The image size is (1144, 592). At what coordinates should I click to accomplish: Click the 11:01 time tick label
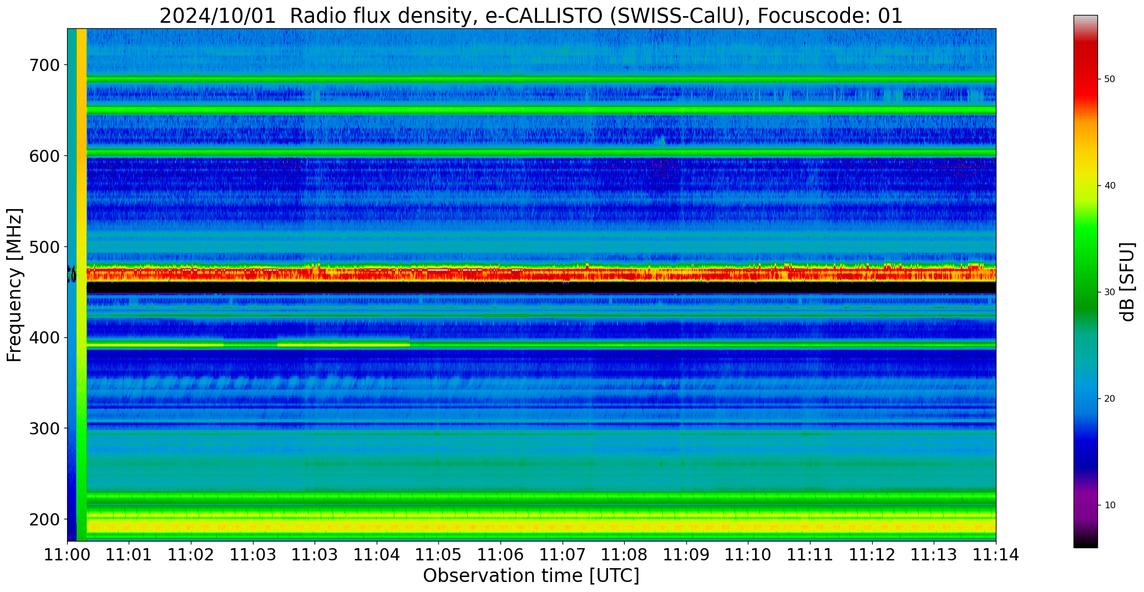coord(129,555)
